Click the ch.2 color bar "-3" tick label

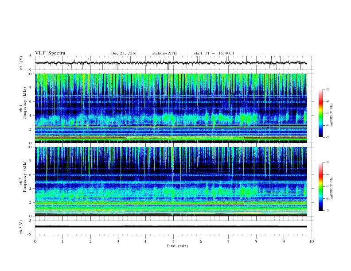tap(327, 163)
